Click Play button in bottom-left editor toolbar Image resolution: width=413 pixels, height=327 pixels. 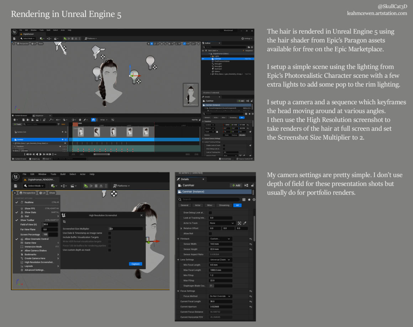[x=86, y=186]
